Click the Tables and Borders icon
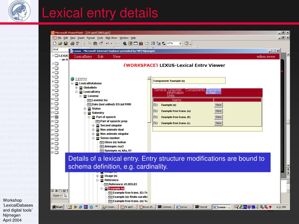 click(130, 44)
